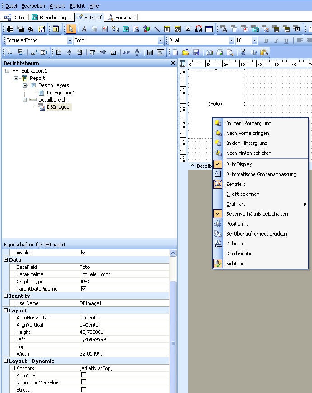The height and width of the screenshot is (393, 312).
Task: Switch to the Daten tab
Action: pos(15,17)
